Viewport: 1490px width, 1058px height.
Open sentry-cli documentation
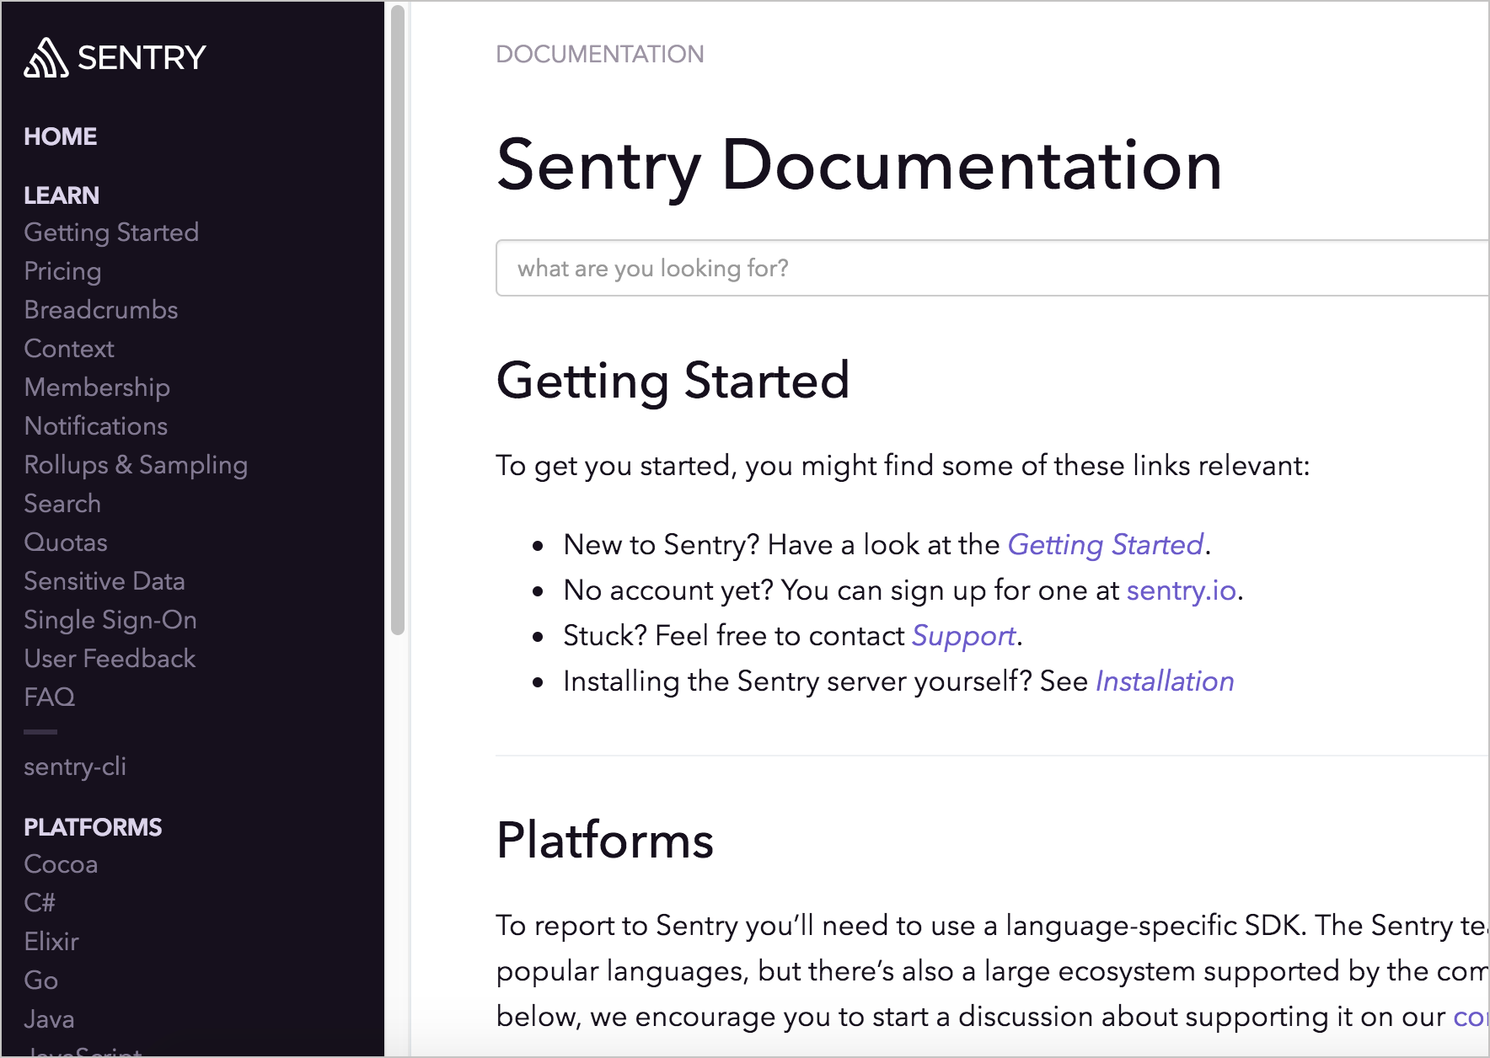click(75, 767)
